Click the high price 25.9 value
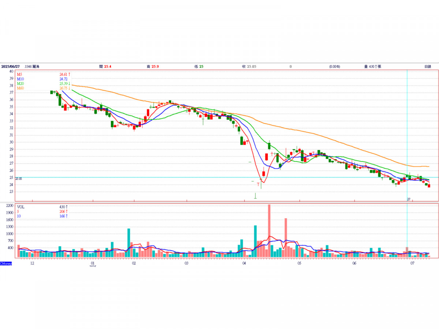439x329 pixels. [155, 67]
